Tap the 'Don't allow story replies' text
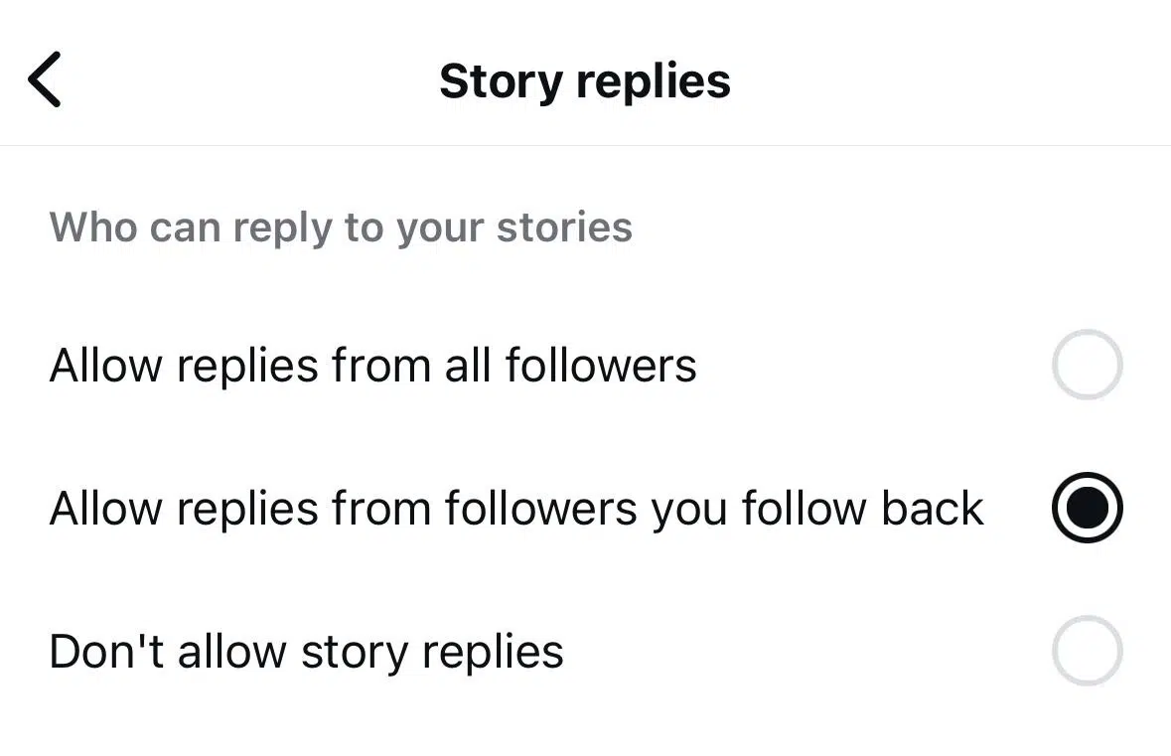Screen dimensions: 1171x756 [x=305, y=651]
